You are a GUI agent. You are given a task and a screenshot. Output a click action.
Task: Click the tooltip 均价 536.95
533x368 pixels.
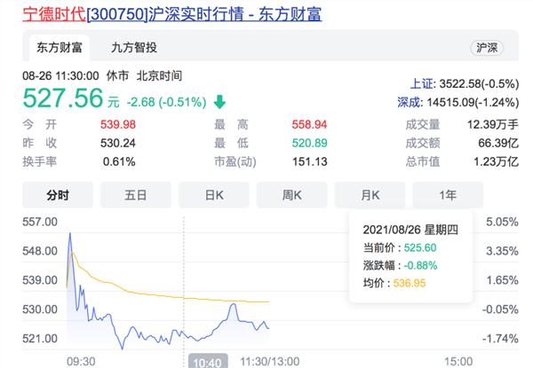pyautogui.click(x=394, y=283)
